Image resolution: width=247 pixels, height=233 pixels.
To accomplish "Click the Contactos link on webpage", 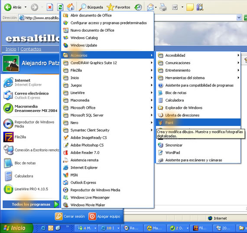I will pyautogui.click(x=31, y=49).
